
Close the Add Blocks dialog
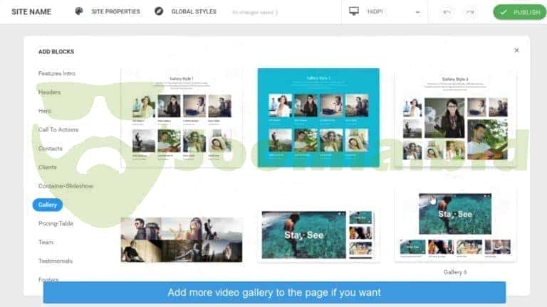pyautogui.click(x=516, y=50)
